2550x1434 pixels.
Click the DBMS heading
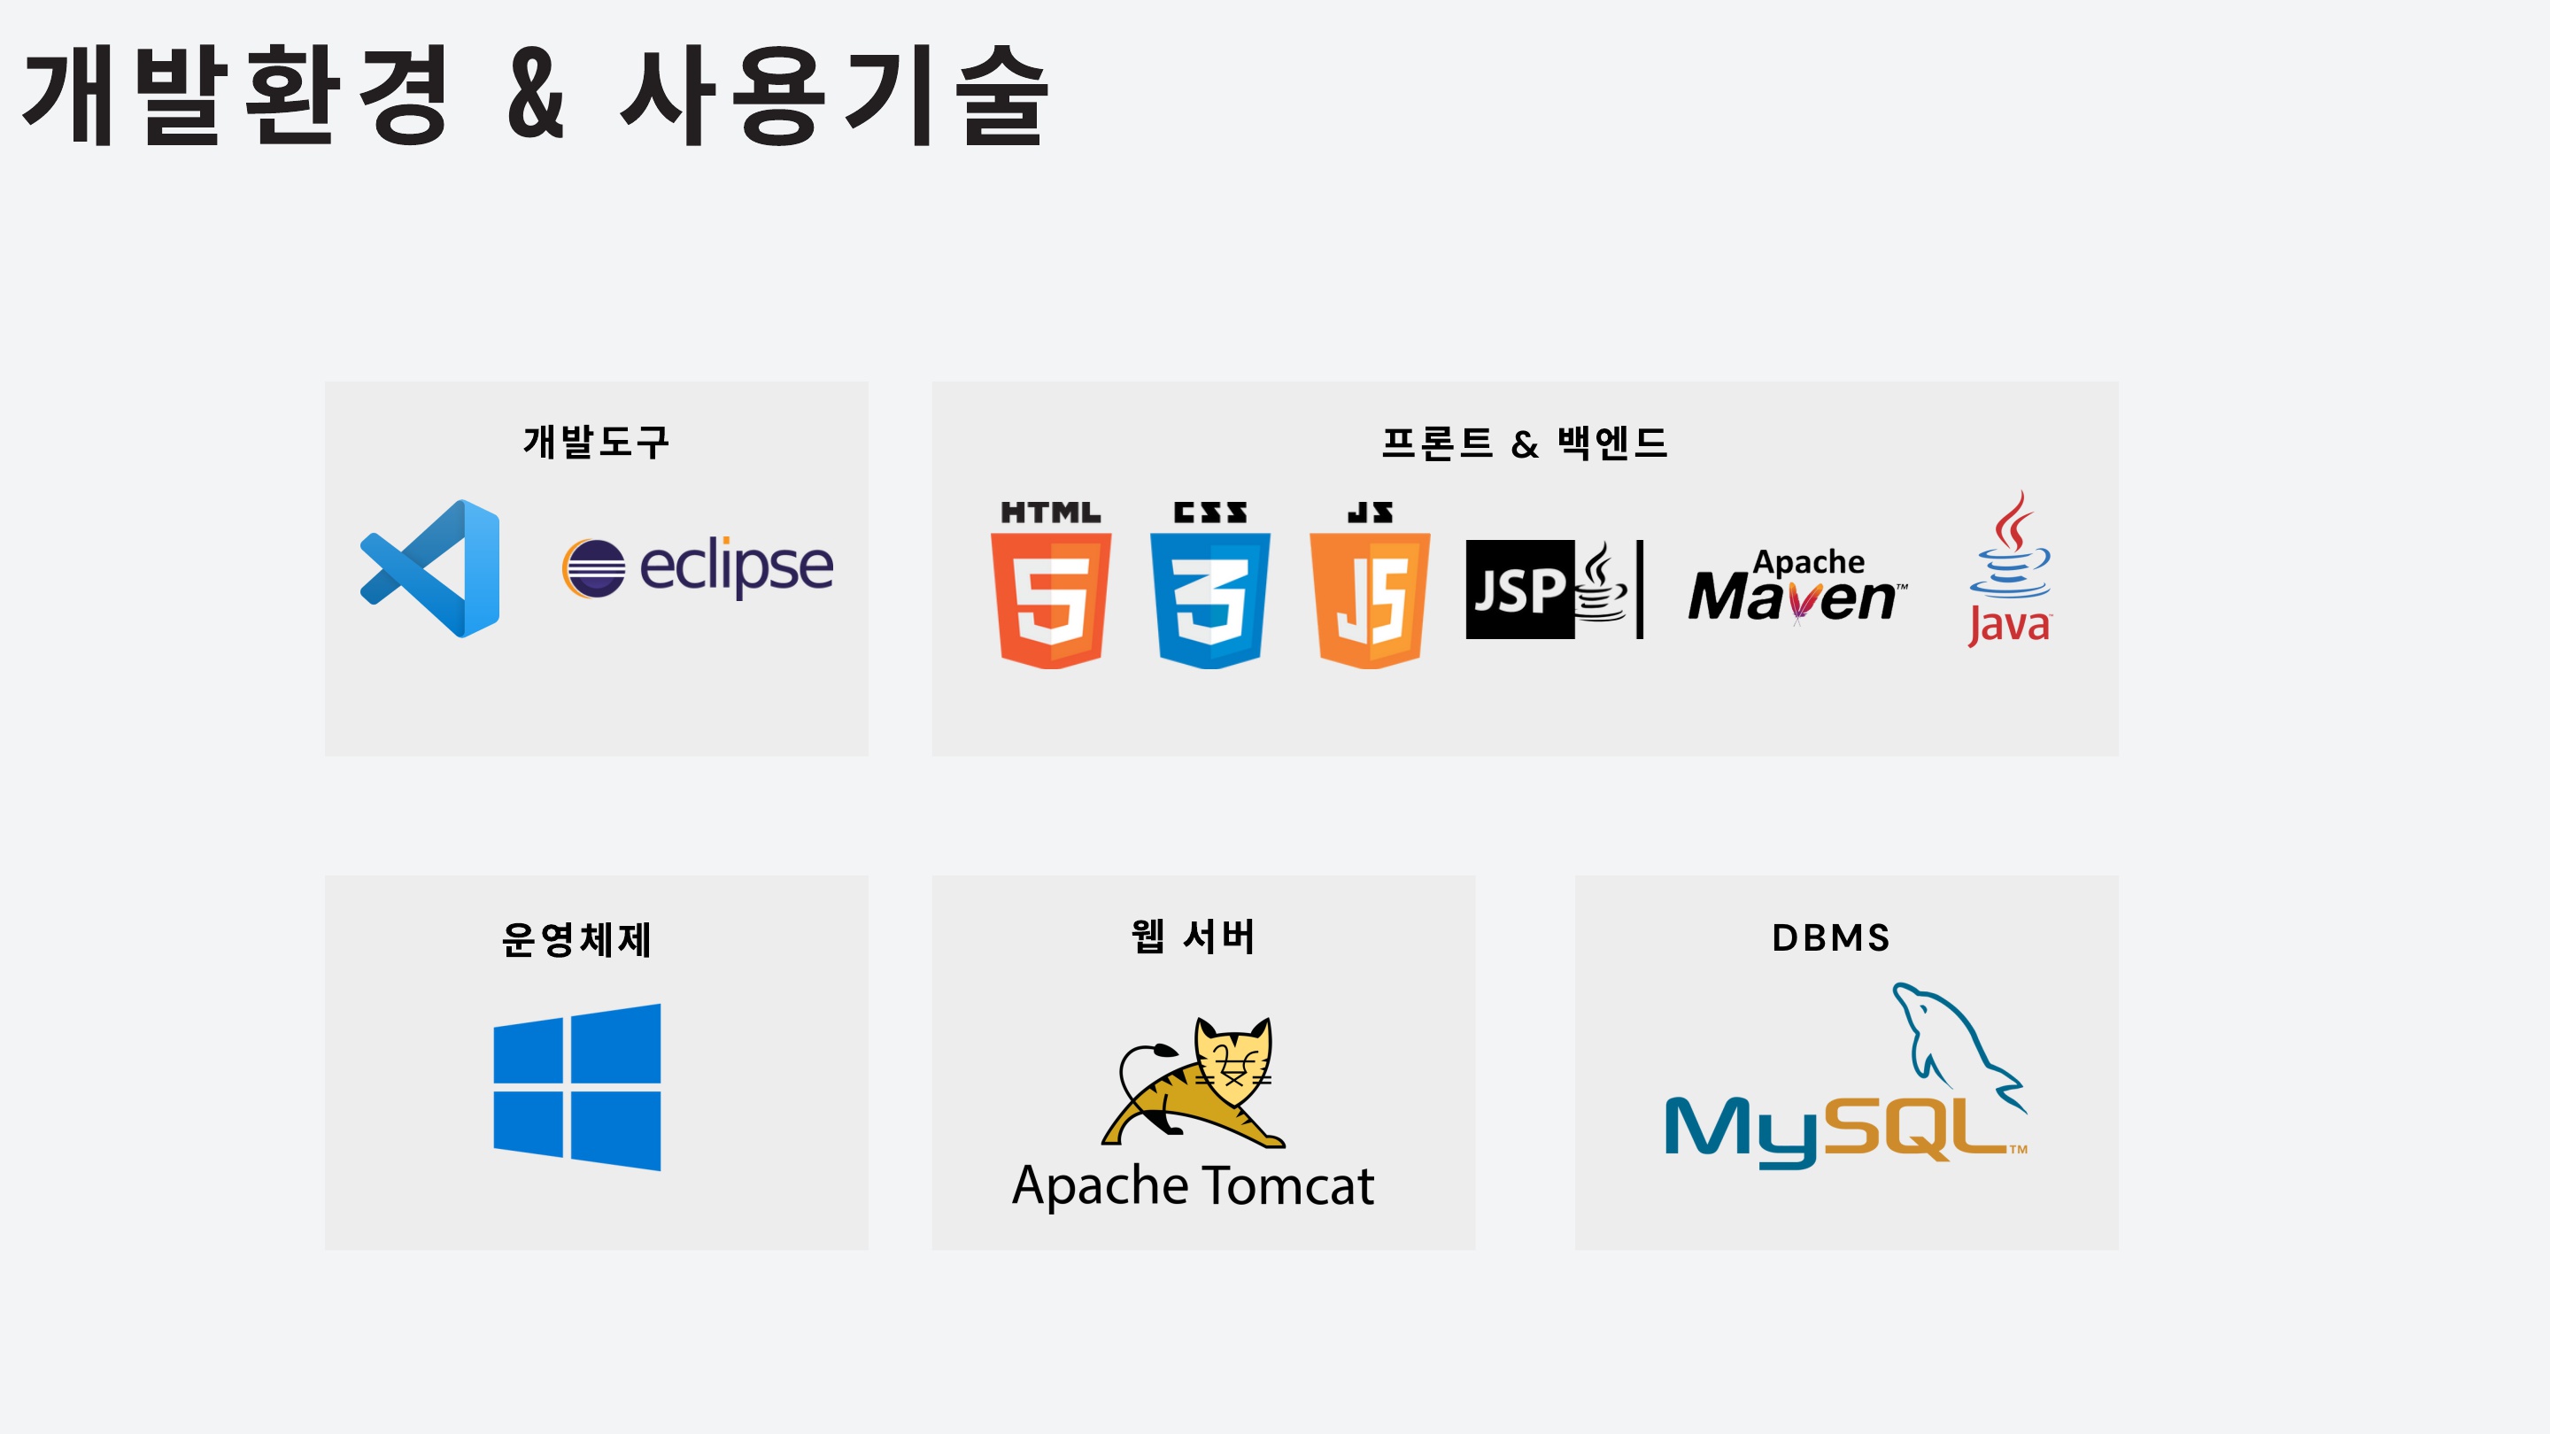[x=1831, y=937]
